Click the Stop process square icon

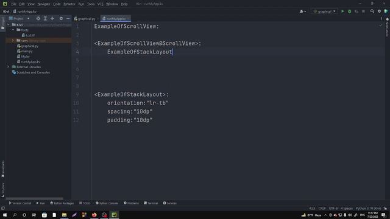363,11
